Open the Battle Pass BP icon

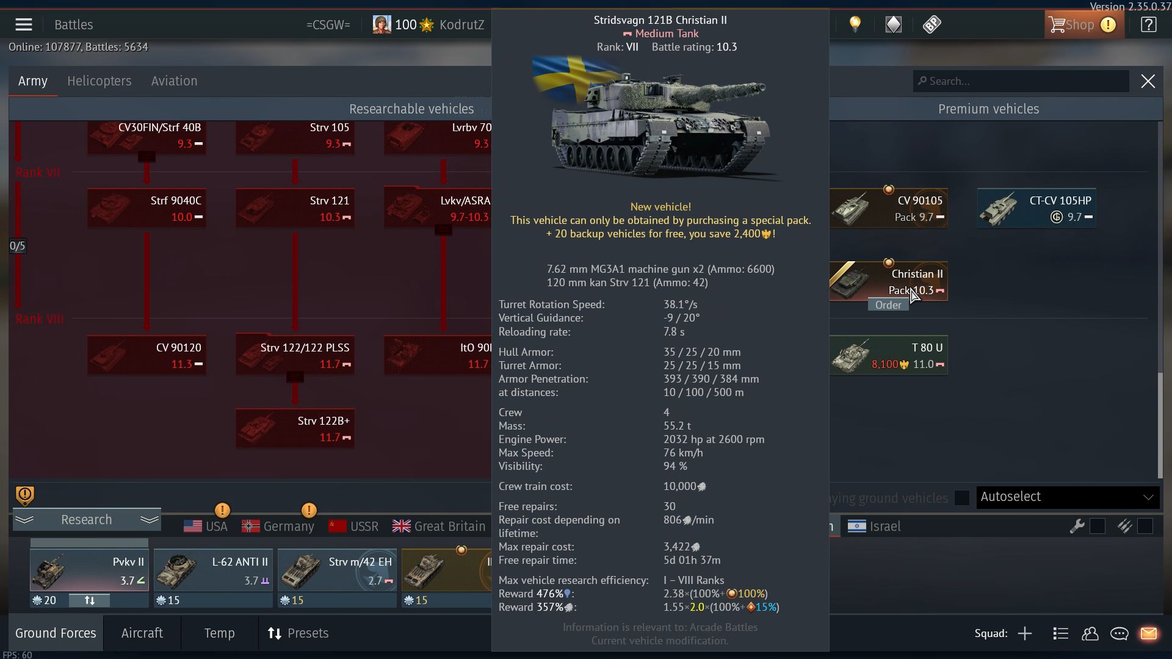[932, 24]
